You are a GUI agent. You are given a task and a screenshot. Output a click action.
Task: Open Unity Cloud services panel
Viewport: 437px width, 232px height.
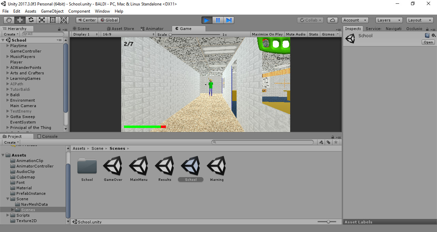click(x=332, y=20)
